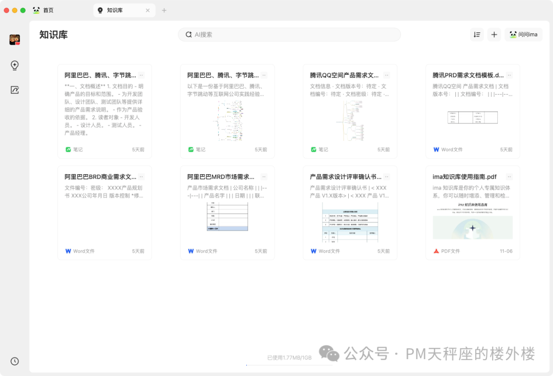
Task: Click the PDF cover thumbnail in ima知识库使用指南 card
Action: 473,221
